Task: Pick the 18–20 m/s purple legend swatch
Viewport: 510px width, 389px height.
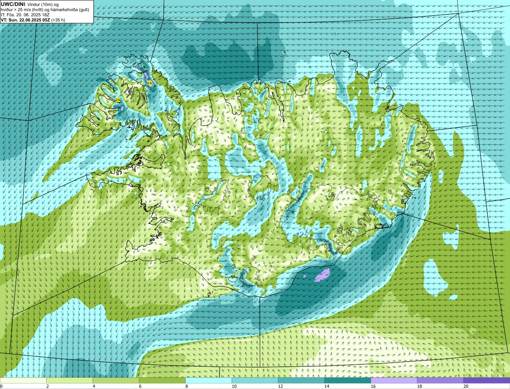Action: 440,380
